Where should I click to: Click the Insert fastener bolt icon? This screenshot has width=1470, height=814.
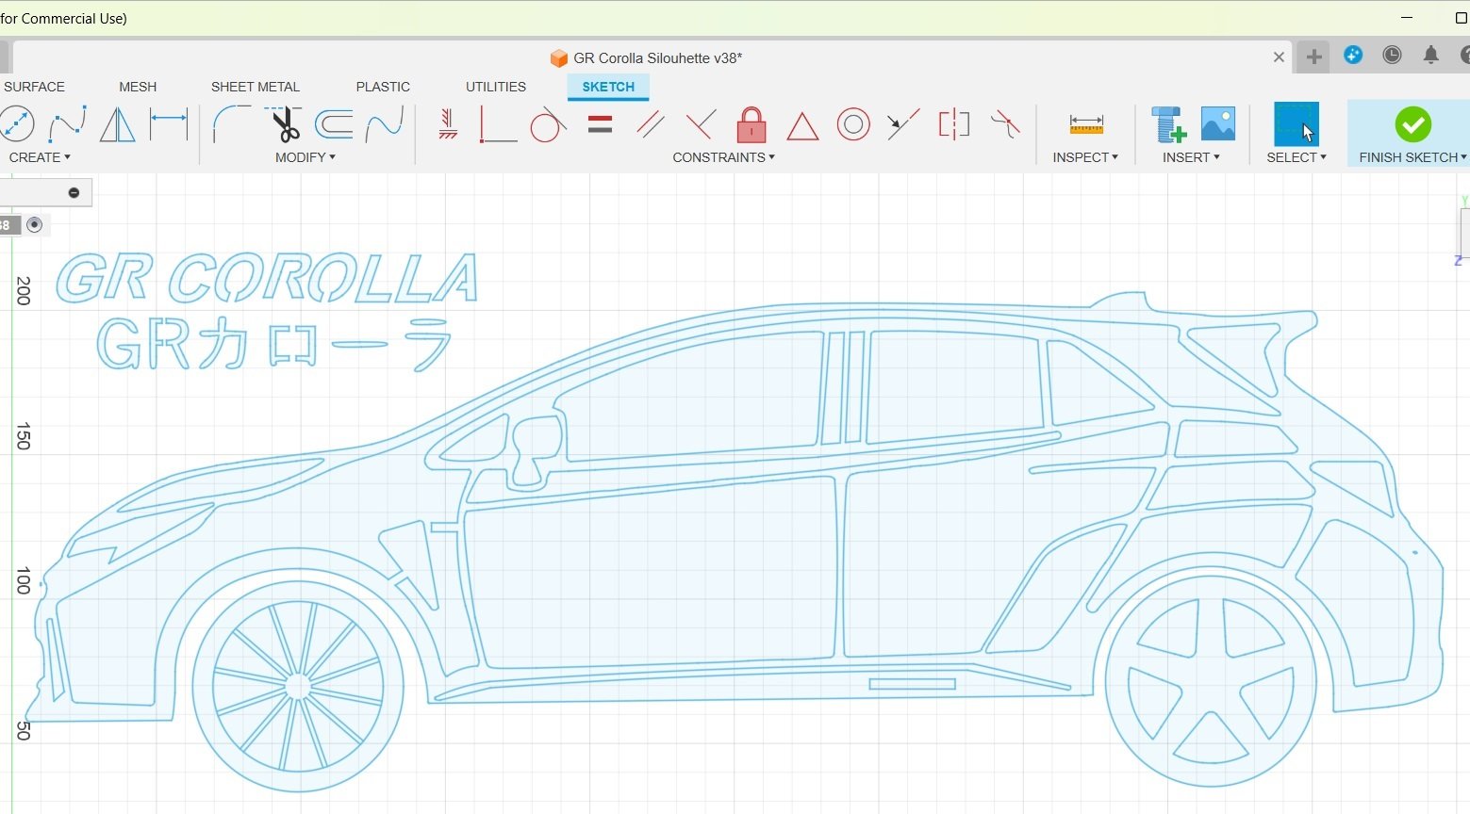1168,124
